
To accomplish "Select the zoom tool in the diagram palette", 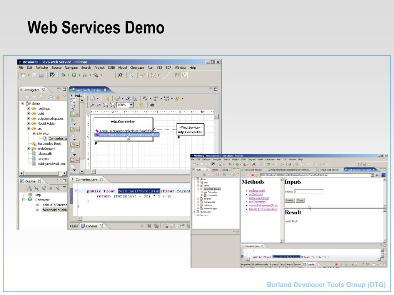I will 73,108.
